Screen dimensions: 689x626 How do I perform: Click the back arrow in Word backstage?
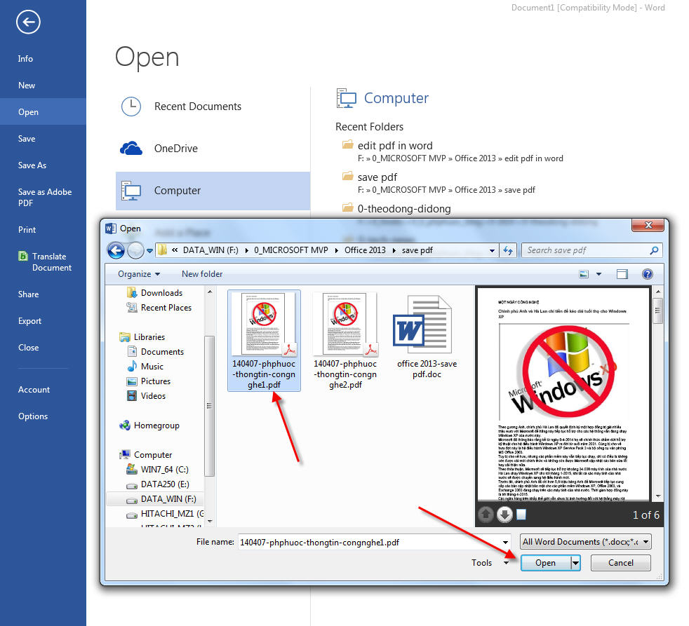[x=28, y=23]
